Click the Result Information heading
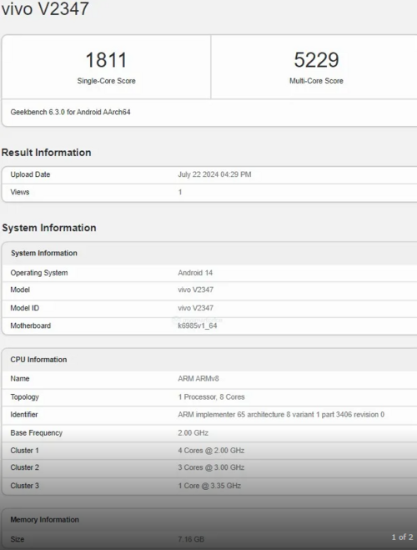417x550 pixels. (x=46, y=152)
